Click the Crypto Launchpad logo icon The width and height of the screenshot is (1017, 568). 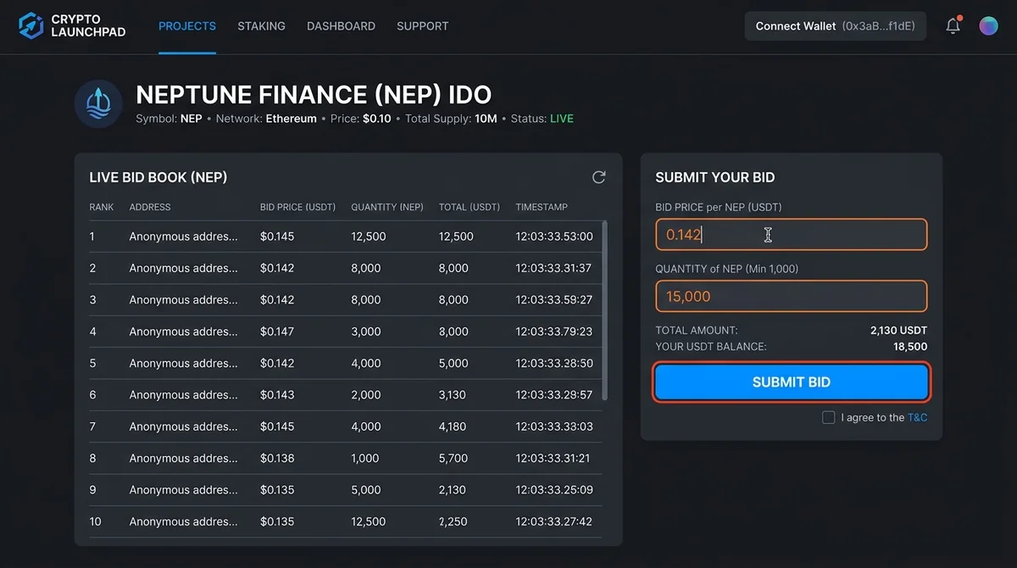[x=31, y=25]
